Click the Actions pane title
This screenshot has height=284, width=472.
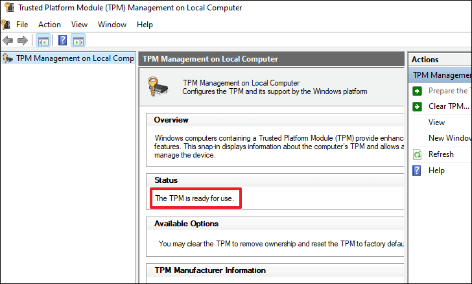[x=425, y=60]
